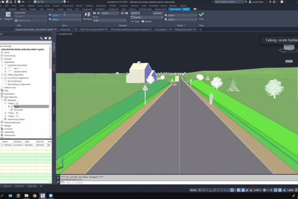The height and width of the screenshot is (199, 298).
Task: Open the Toolspace view dropdown
Action: coord(25,42)
